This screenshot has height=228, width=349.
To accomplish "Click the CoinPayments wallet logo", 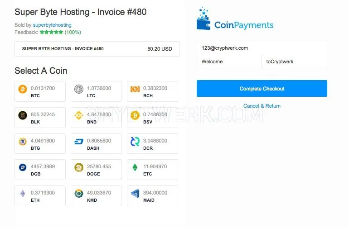I will pyautogui.click(x=204, y=19).
